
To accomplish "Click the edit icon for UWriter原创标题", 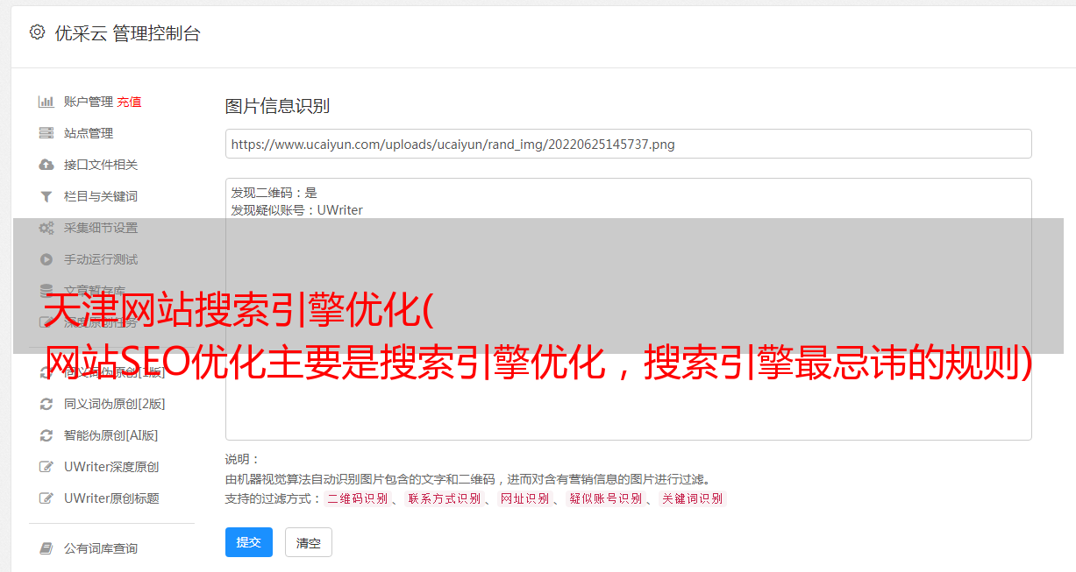I will pyautogui.click(x=46, y=498).
